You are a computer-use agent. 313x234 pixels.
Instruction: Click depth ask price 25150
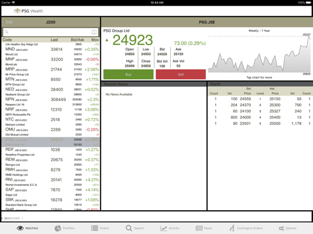(x=275, y=99)
